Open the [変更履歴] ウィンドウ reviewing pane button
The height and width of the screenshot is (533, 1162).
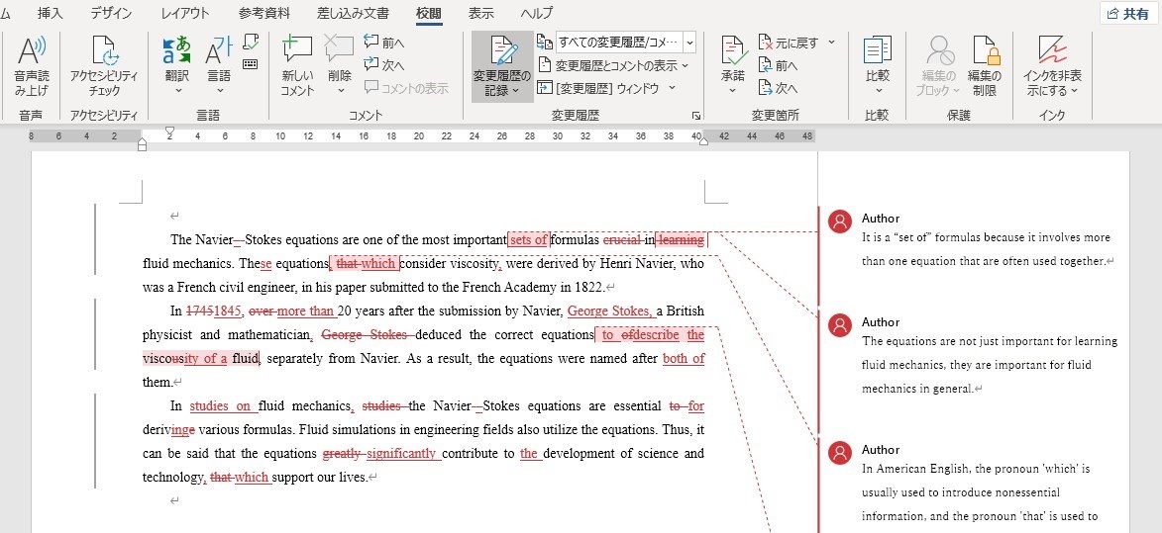tap(598, 88)
